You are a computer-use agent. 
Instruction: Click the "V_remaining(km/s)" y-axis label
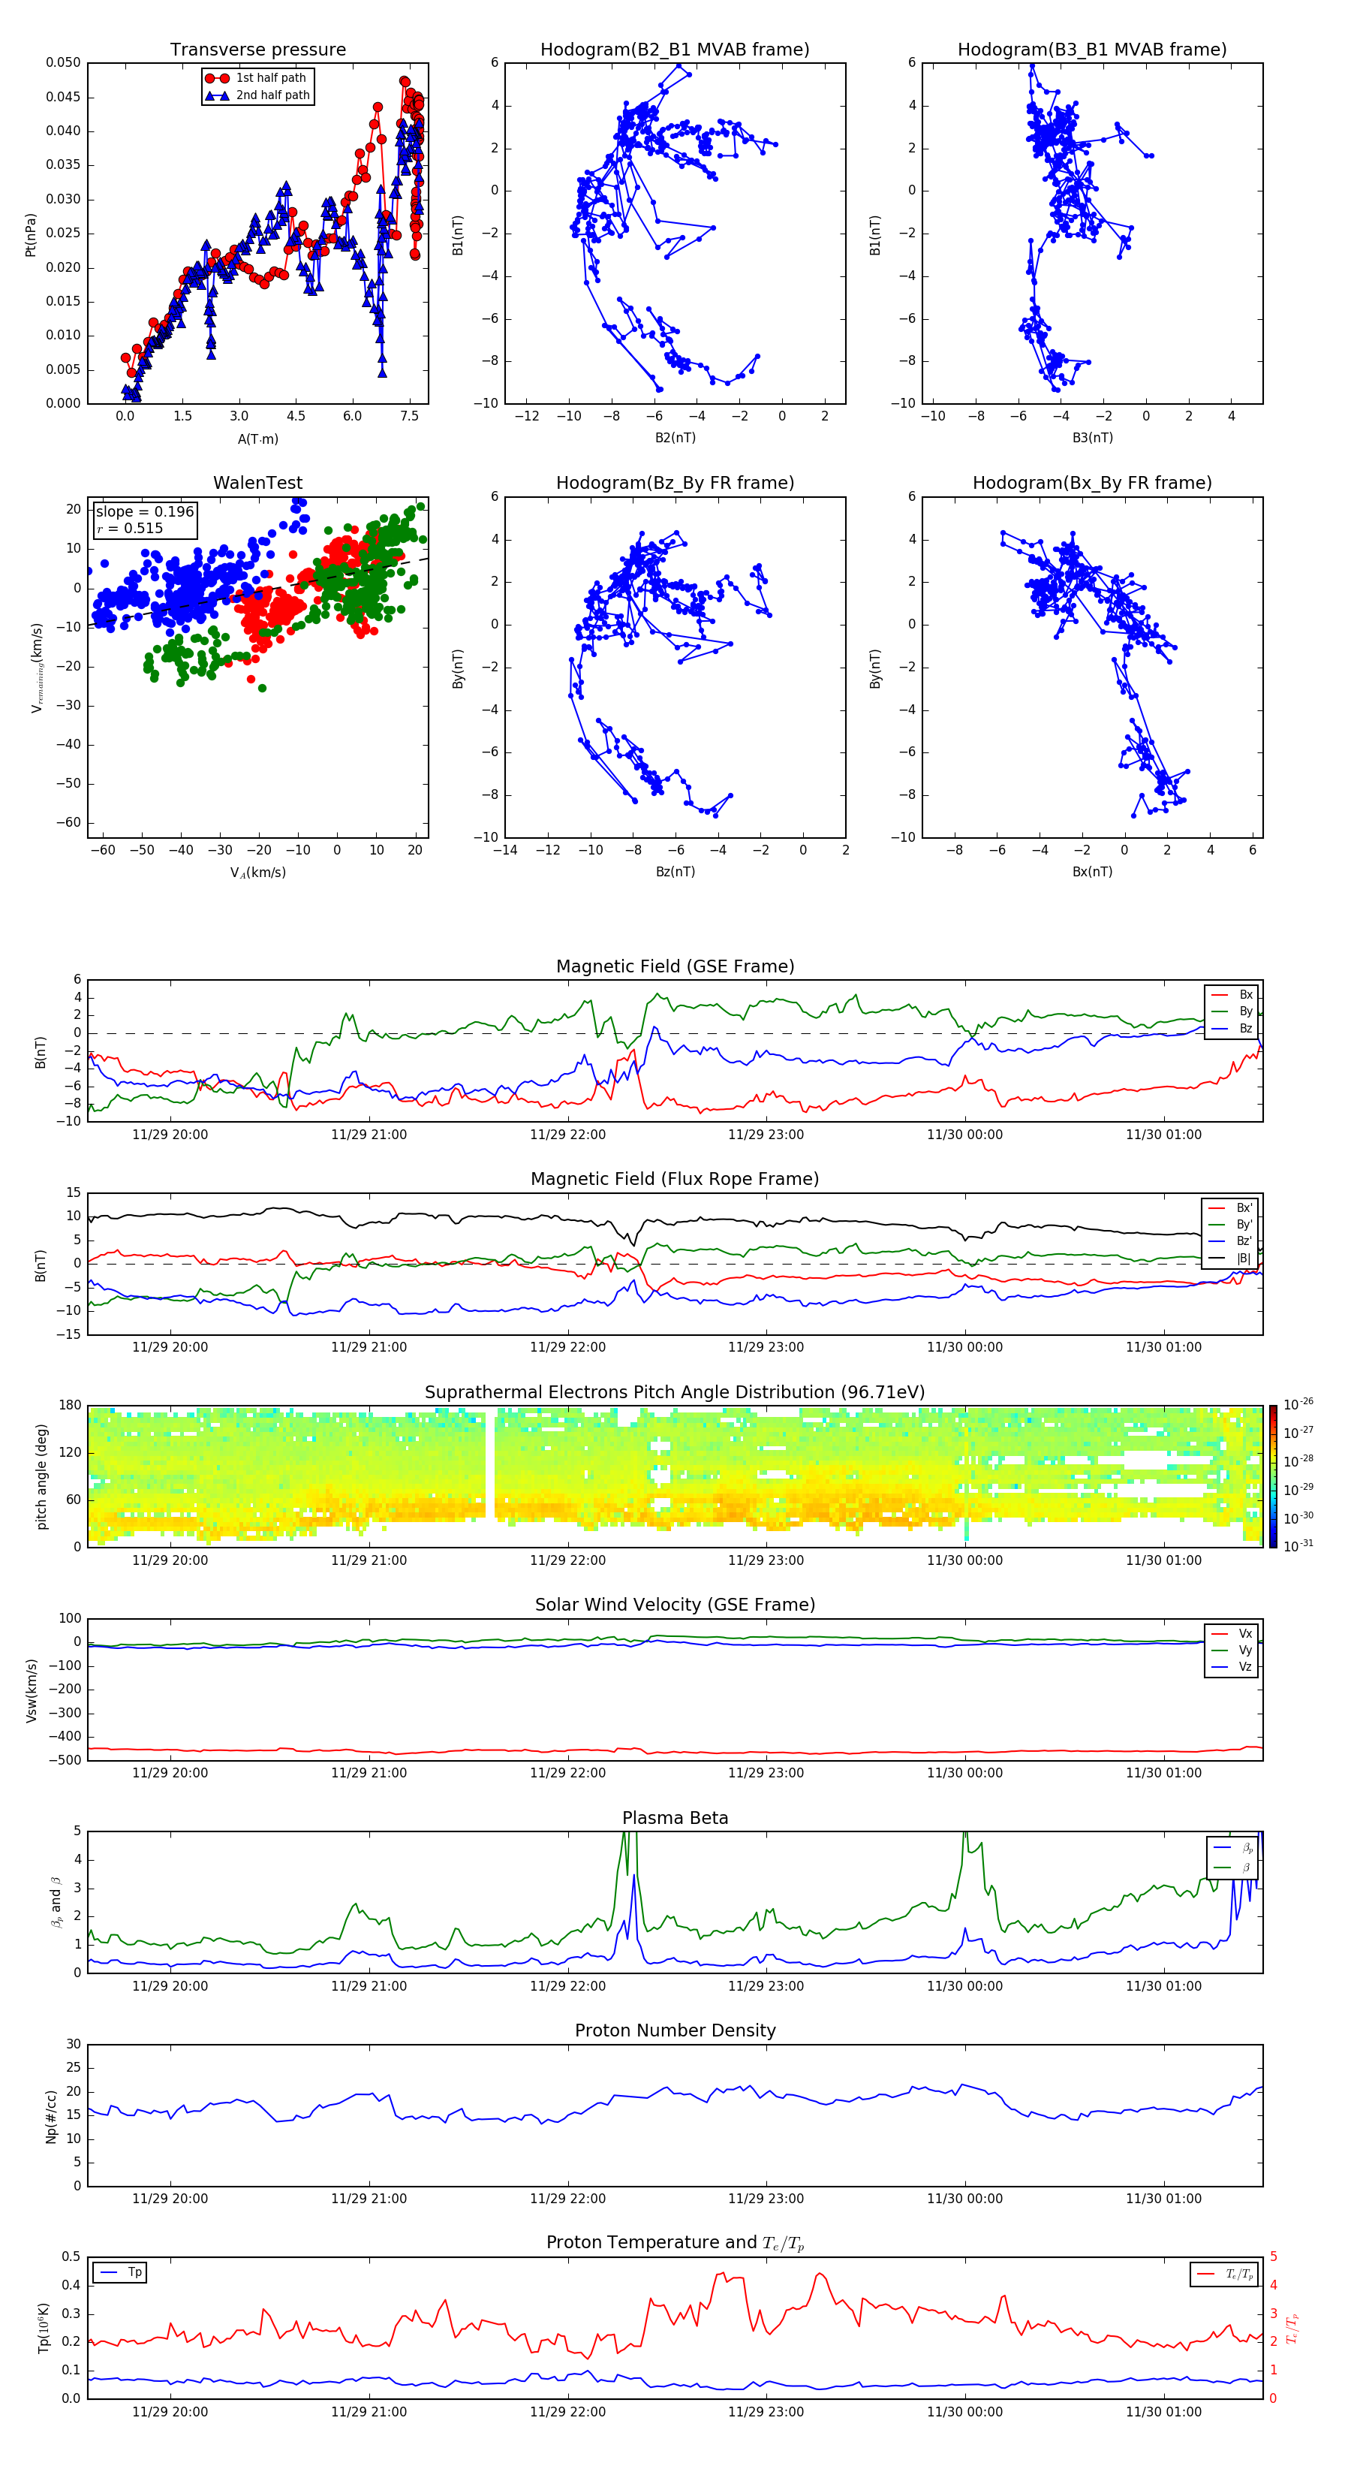[x=37, y=668]
